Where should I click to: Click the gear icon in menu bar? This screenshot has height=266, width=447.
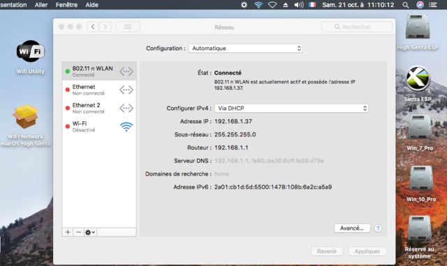click(x=244, y=5)
